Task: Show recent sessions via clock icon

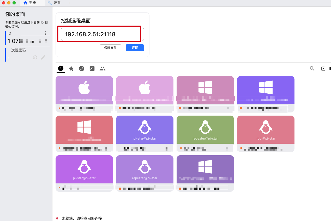Action: coord(61,68)
